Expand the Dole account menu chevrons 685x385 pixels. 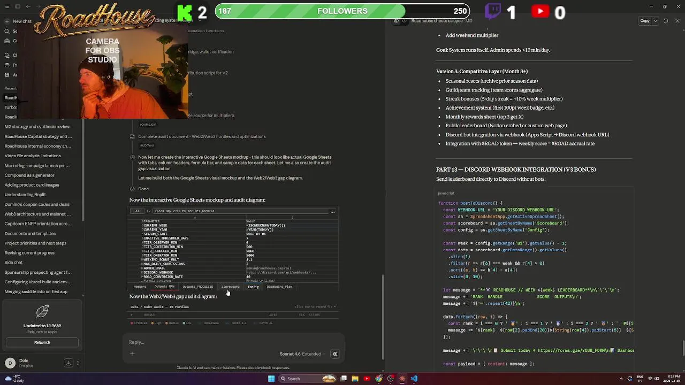click(x=78, y=363)
